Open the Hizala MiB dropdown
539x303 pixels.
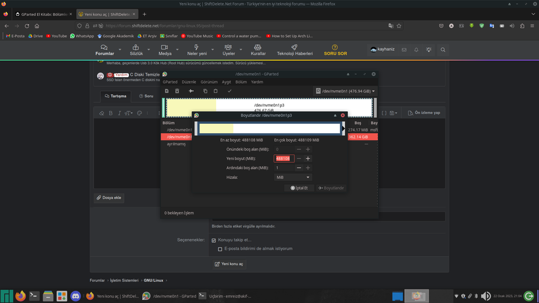tap(292, 177)
